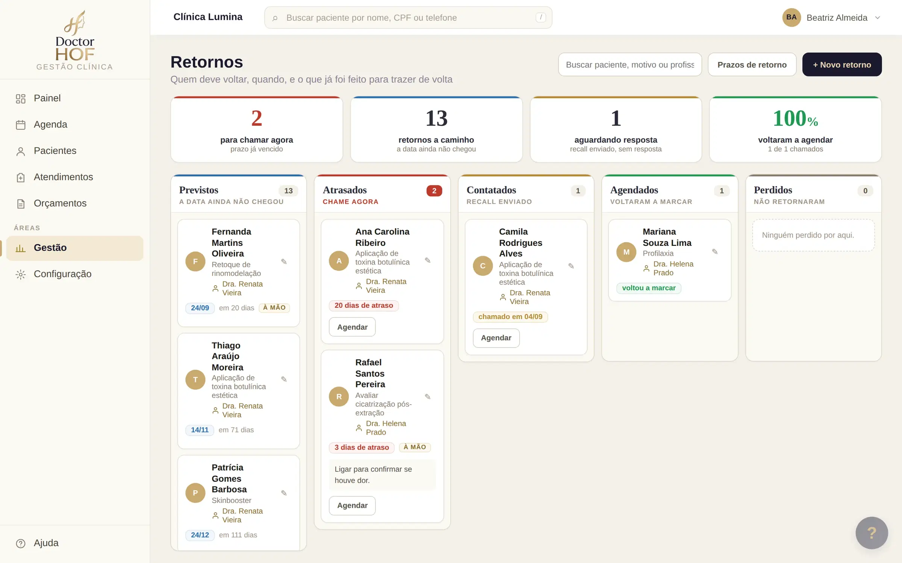Click the 'retornos a caminho' summary card
This screenshot has width=902, height=563.
tap(436, 129)
